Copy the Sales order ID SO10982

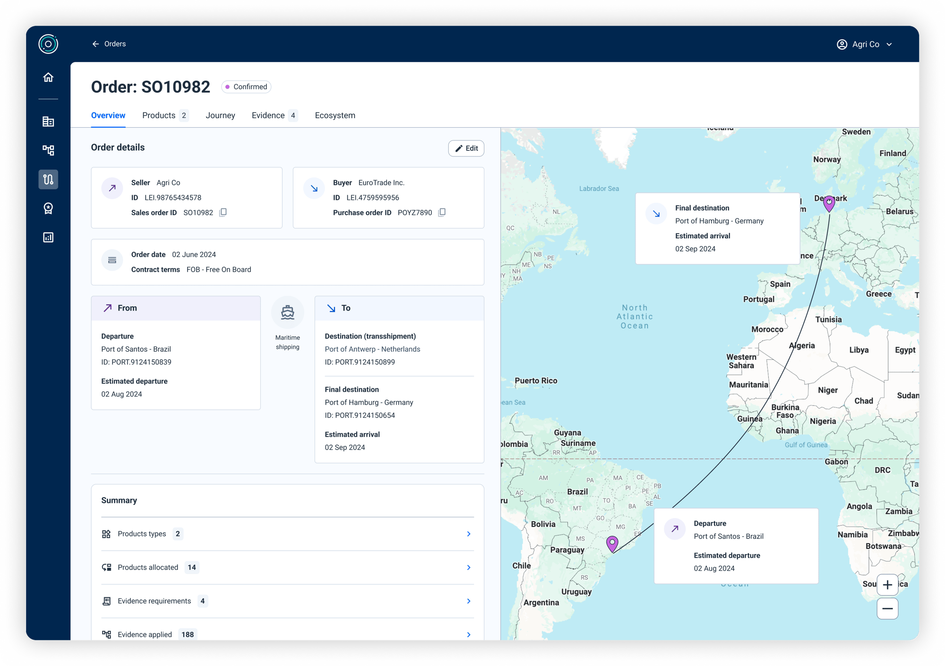[223, 213]
